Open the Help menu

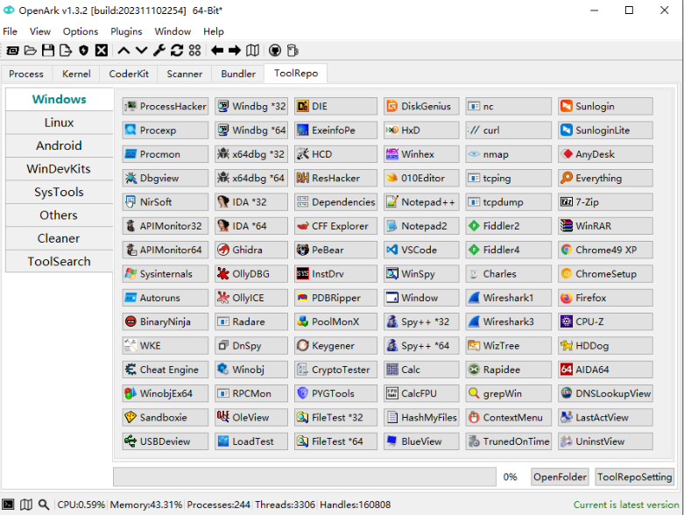214,32
